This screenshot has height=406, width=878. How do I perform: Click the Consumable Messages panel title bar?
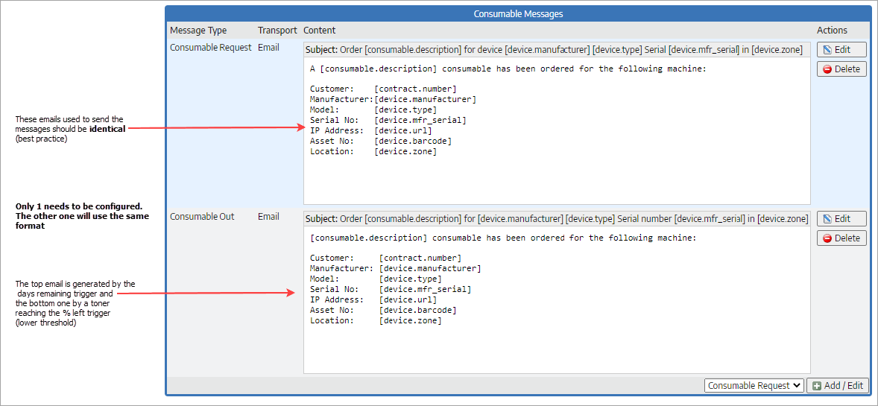click(x=518, y=13)
